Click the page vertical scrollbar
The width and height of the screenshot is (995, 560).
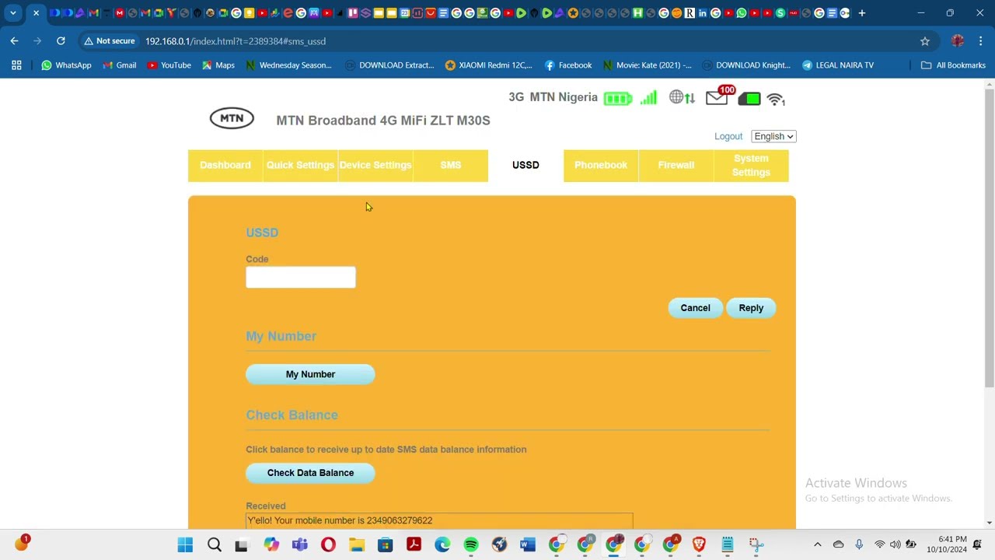pyautogui.click(x=989, y=237)
